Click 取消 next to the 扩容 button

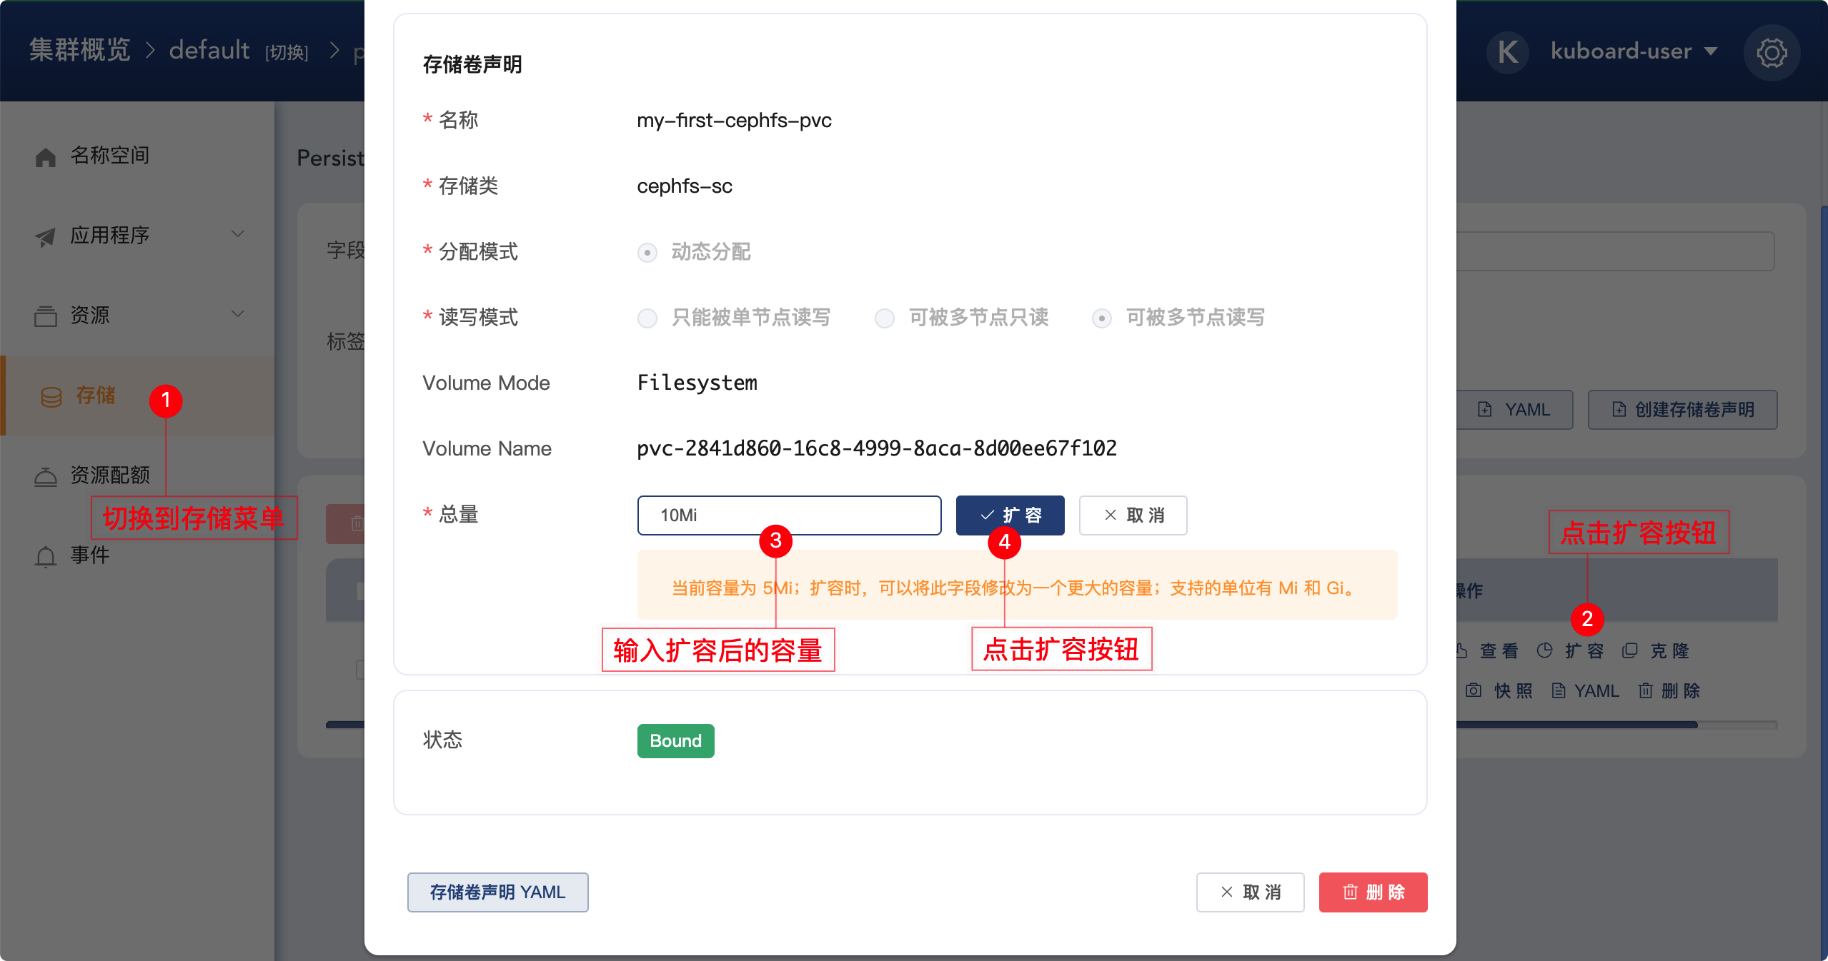point(1133,515)
